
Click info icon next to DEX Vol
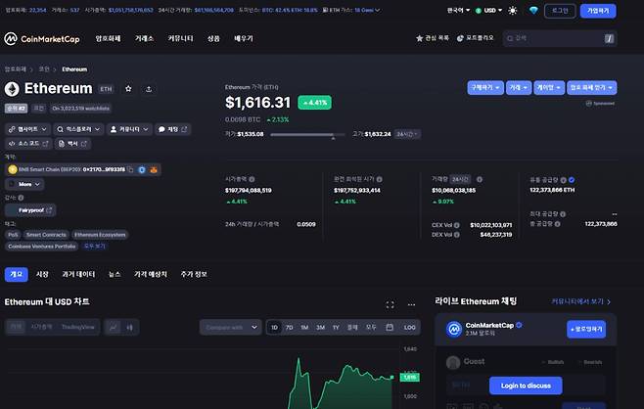point(457,235)
